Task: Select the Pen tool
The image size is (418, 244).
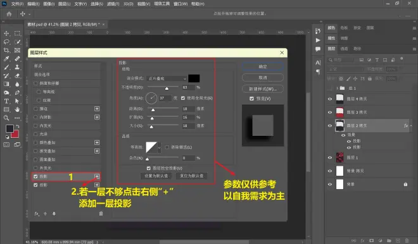Action: tap(17, 92)
